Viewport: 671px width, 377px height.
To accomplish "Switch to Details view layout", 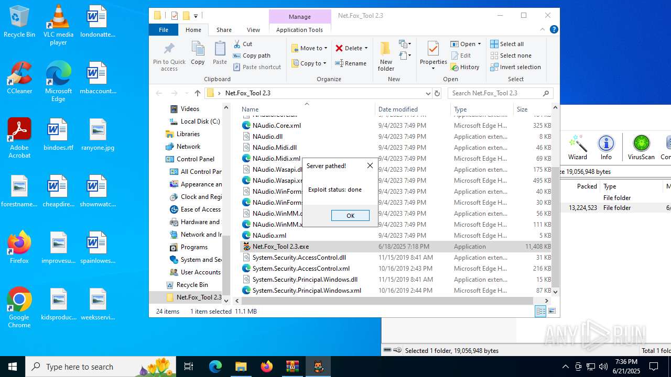I will [540, 311].
